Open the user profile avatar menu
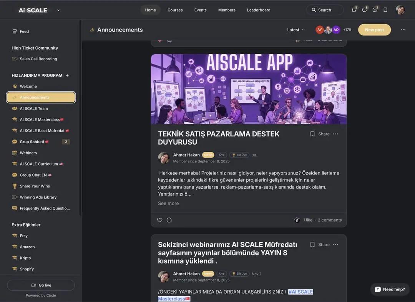 tap(400, 10)
